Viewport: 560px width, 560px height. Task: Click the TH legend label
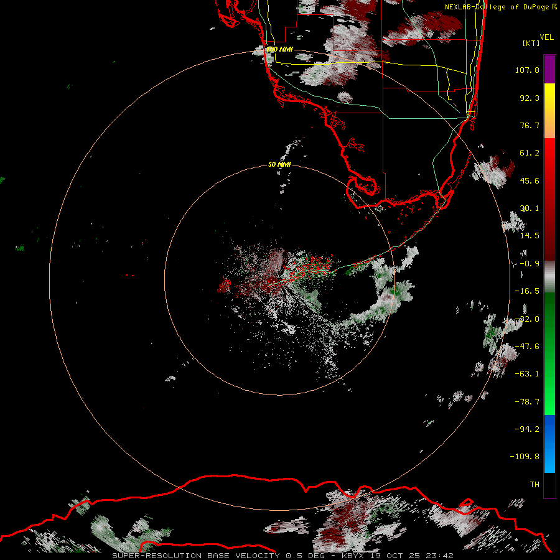tap(534, 485)
